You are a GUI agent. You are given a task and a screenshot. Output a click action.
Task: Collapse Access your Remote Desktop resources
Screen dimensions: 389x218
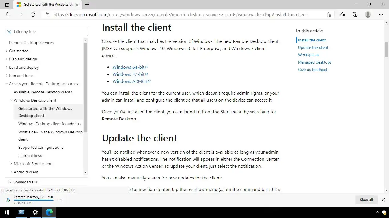7,84
